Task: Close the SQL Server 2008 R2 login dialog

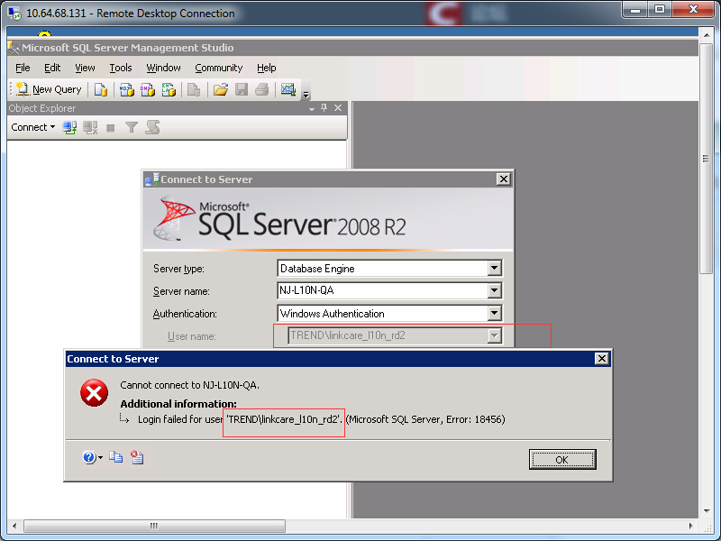Action: coord(504,179)
